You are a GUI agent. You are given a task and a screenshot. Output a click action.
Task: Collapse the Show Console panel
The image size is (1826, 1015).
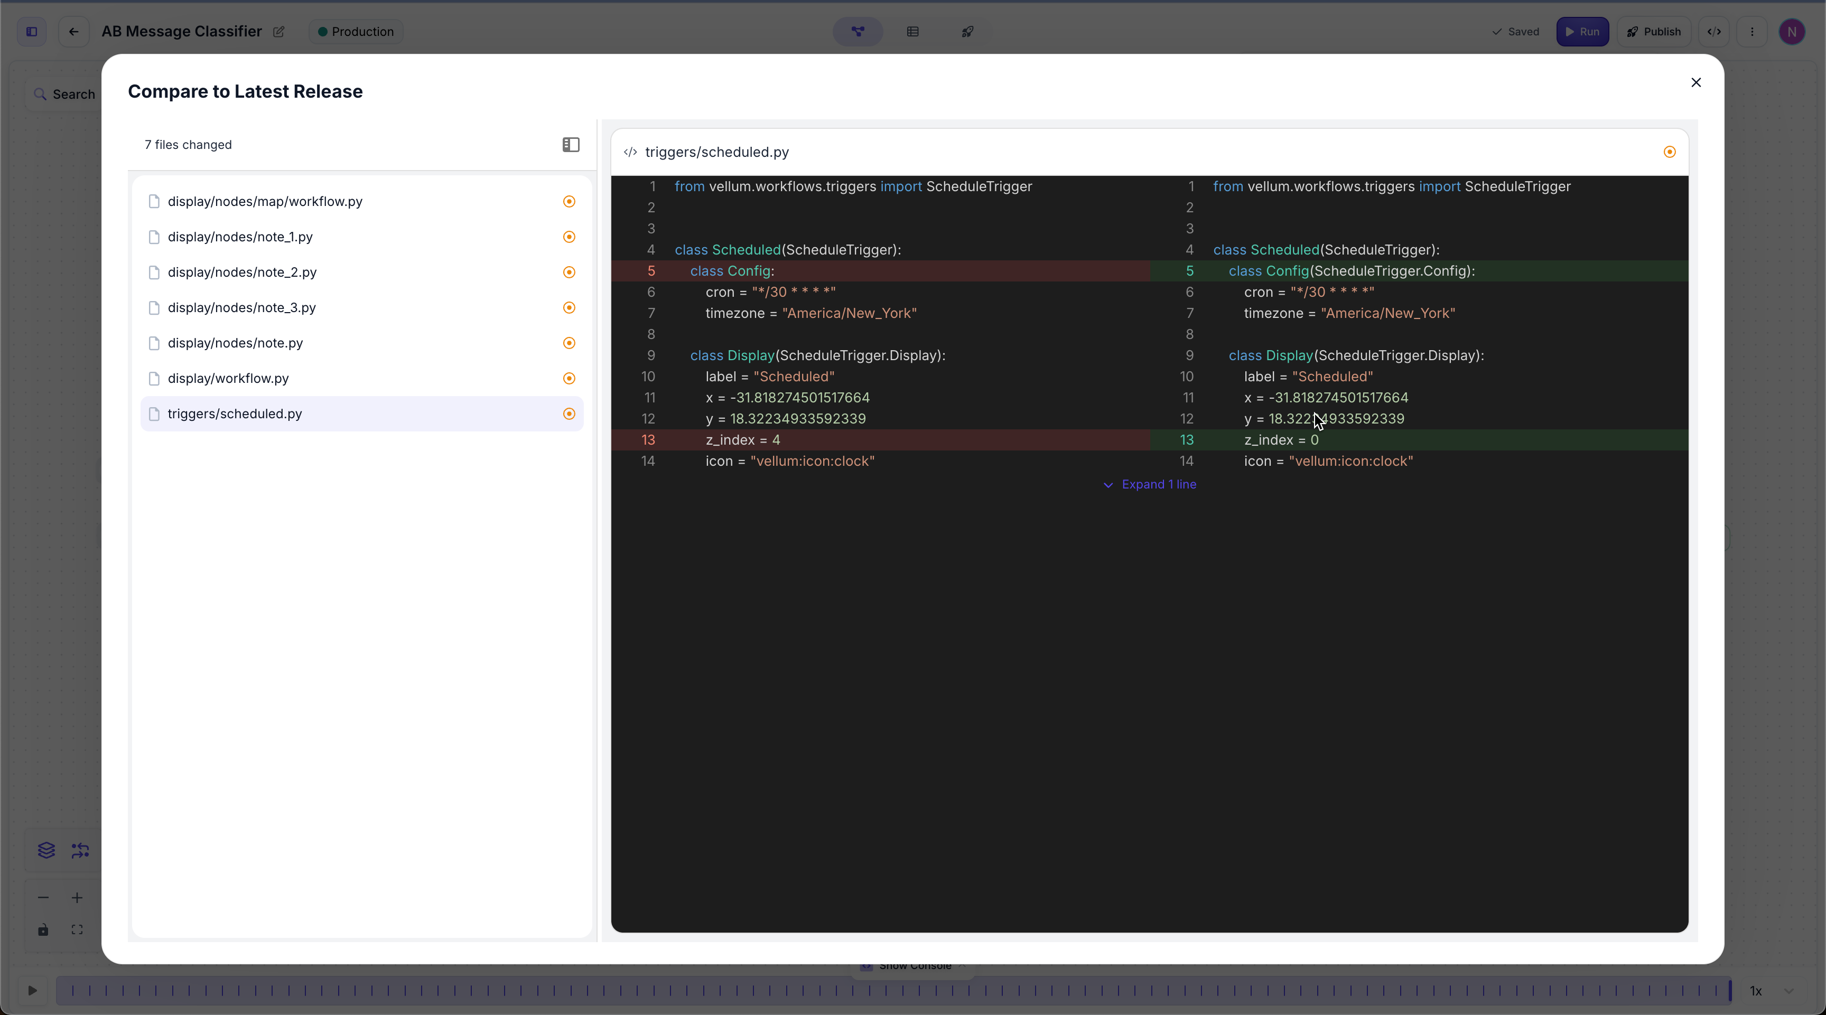[x=962, y=965]
